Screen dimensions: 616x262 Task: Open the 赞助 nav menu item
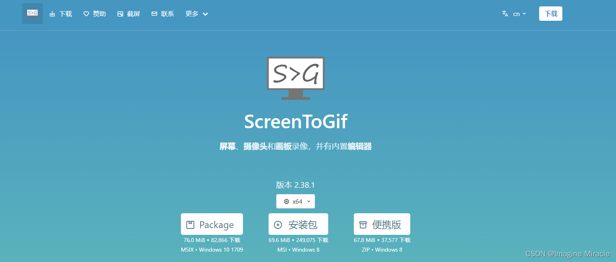pos(95,14)
